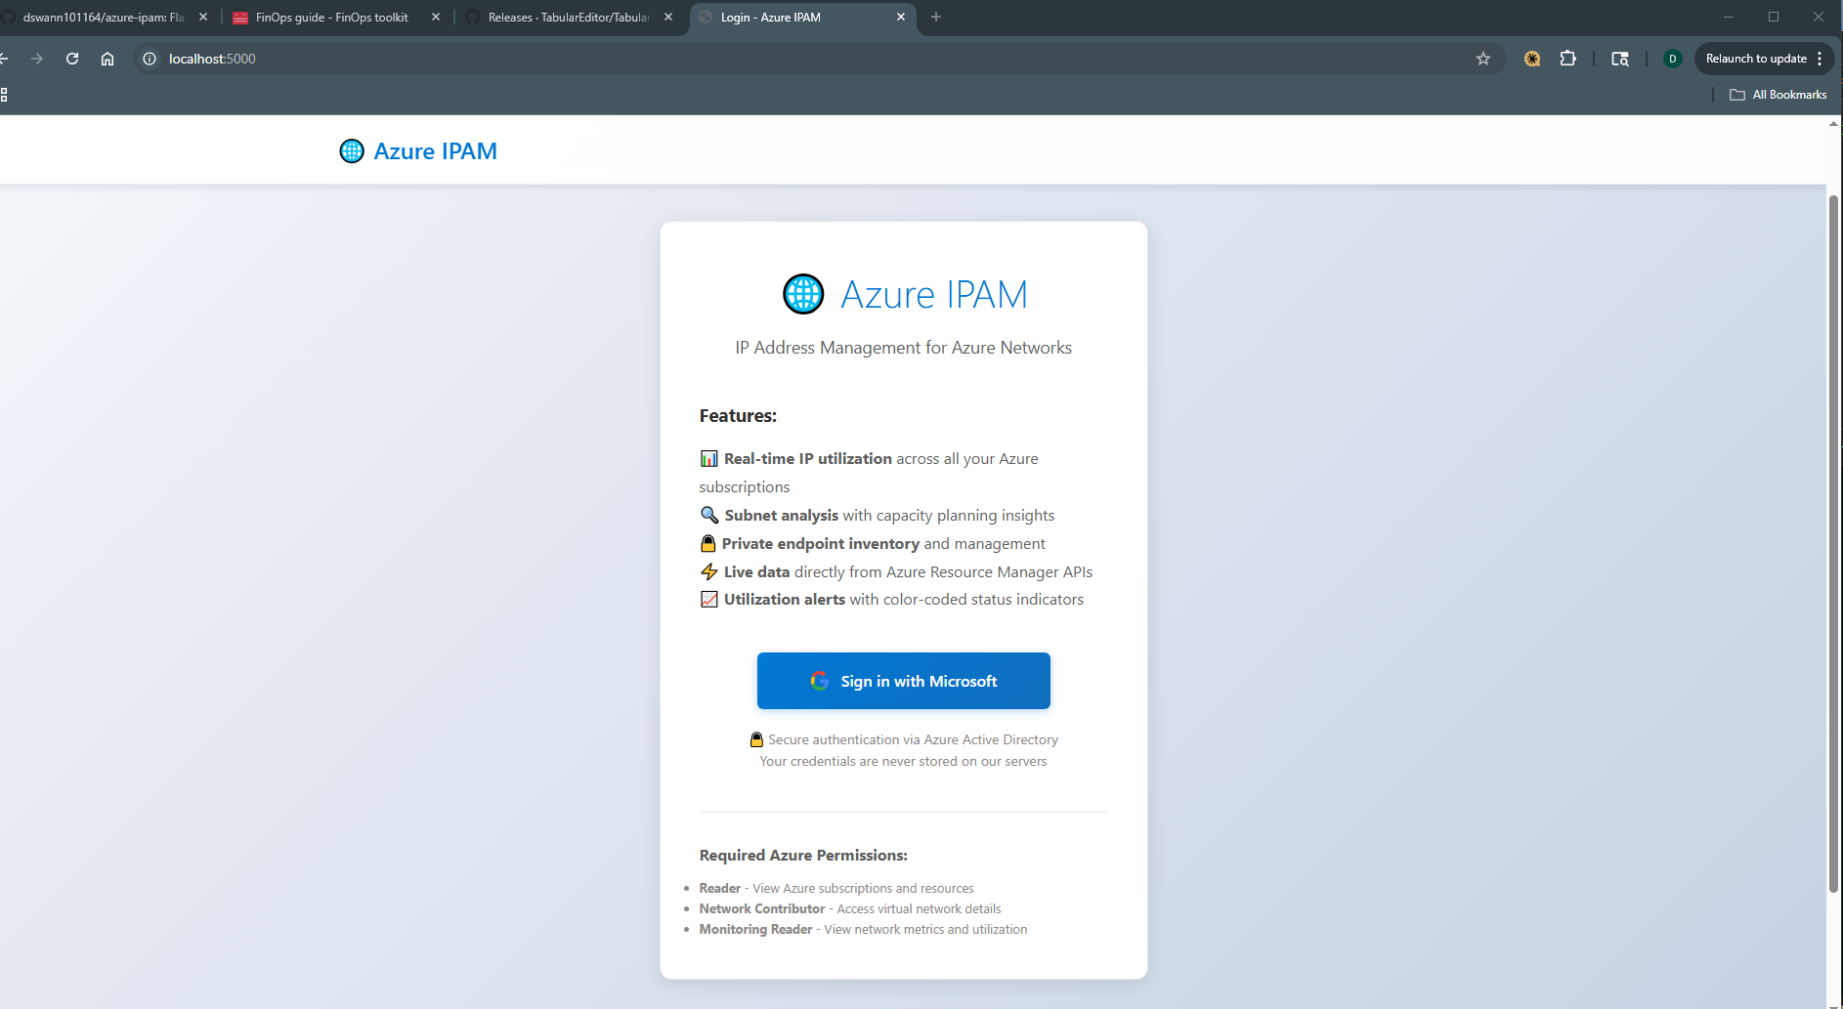Screen dimensions: 1843x1009
Task: Switch to the Releases TabularEditor tab
Action: click(x=569, y=18)
